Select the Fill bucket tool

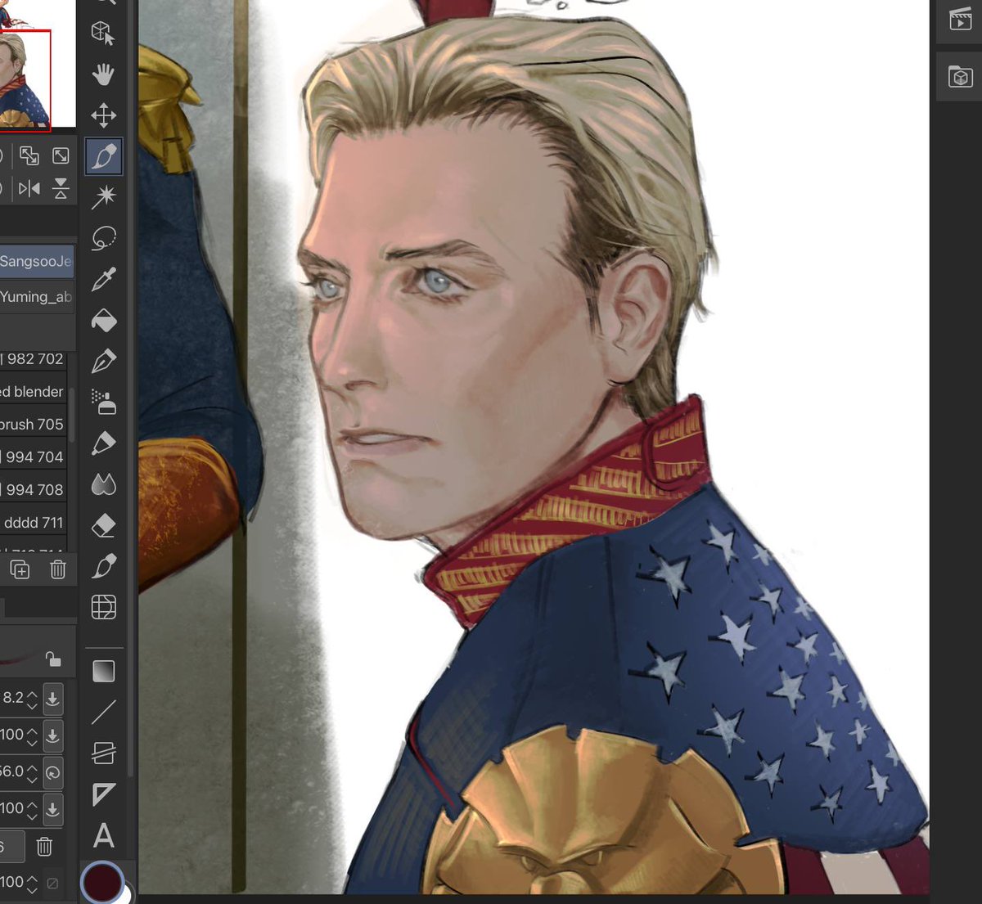click(x=103, y=320)
